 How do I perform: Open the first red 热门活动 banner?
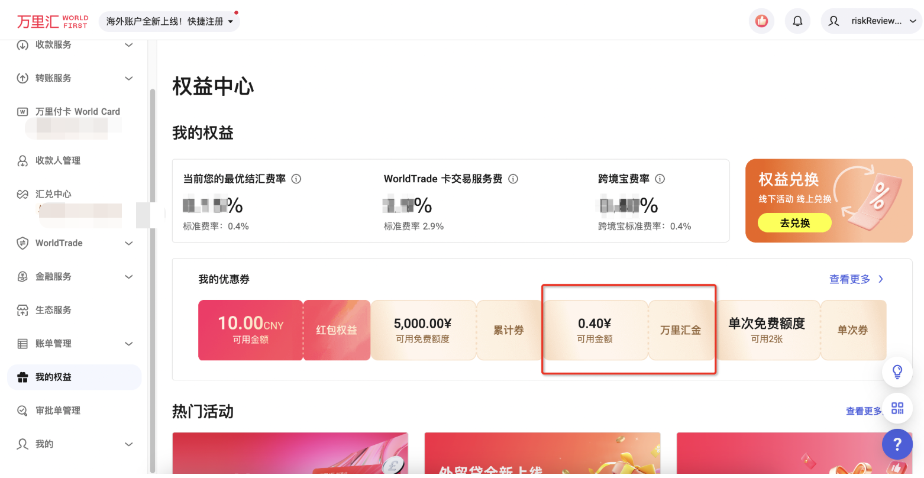coord(290,453)
